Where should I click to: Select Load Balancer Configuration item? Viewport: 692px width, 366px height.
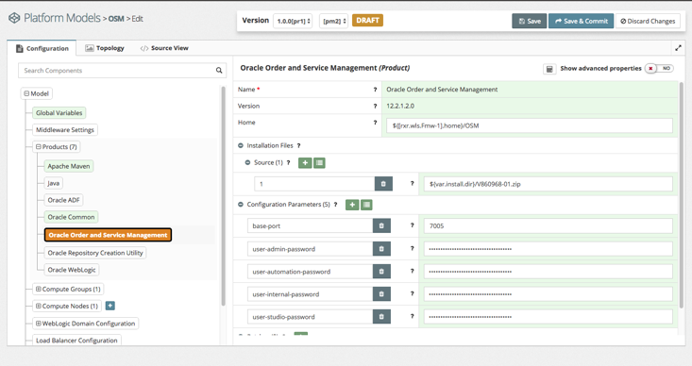pos(76,341)
